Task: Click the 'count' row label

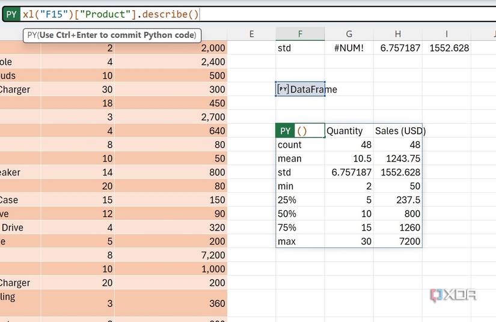Action: [x=300, y=145]
